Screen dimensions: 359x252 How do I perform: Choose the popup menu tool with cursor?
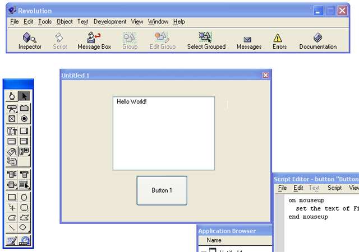tap(24, 185)
